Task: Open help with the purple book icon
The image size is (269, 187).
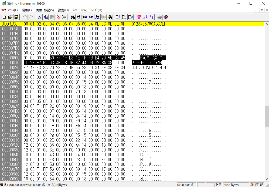Action: [166, 17]
